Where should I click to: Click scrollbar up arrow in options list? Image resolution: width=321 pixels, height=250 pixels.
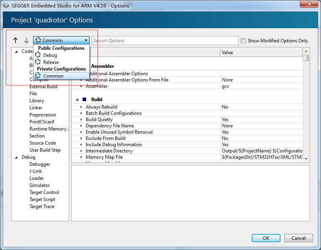tap(306, 51)
